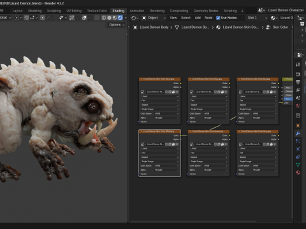Enable wireframe viewport shading
The width and height of the screenshot is (306, 229).
(104, 18)
